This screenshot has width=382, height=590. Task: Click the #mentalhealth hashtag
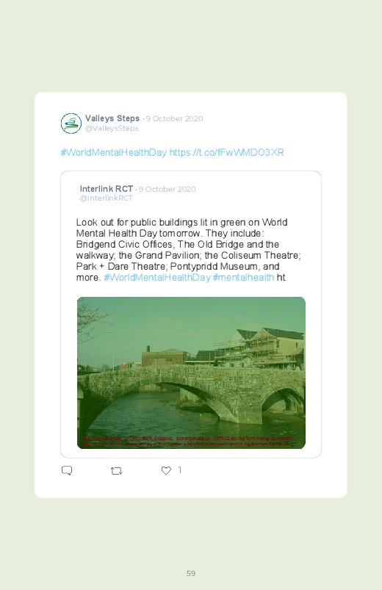243,277
